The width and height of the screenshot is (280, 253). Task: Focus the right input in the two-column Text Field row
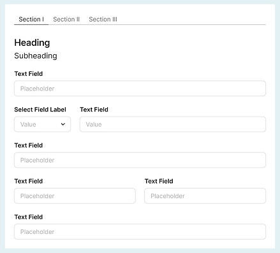[205, 196]
